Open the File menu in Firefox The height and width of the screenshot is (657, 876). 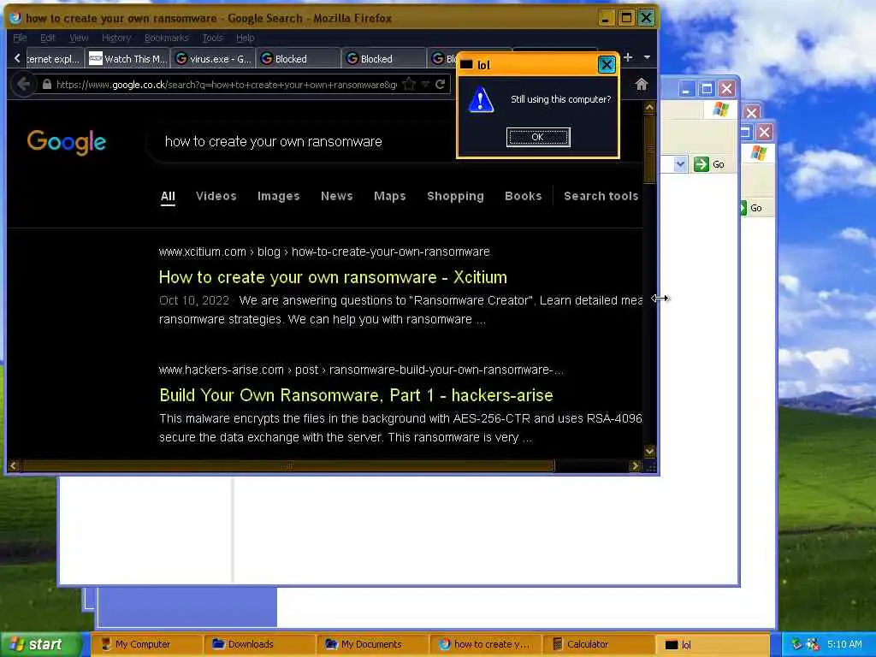click(x=20, y=38)
